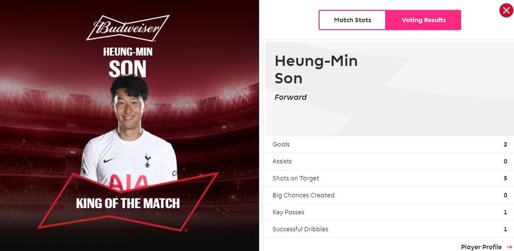
Task: Select the Goals stat row
Action: click(x=389, y=144)
